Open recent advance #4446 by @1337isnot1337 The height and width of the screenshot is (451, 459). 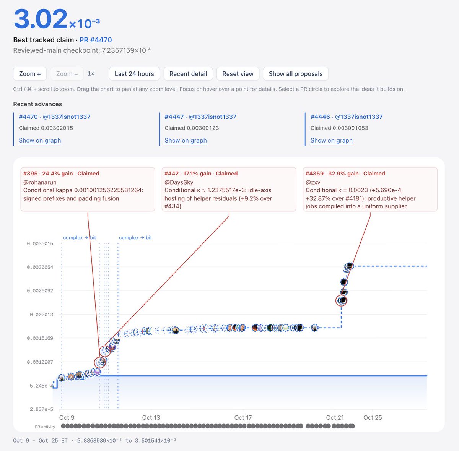coord(347,117)
